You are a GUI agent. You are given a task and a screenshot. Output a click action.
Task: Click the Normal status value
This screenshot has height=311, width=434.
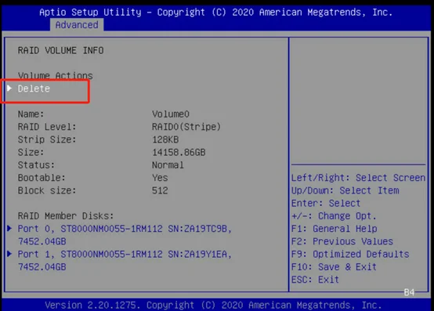168,165
